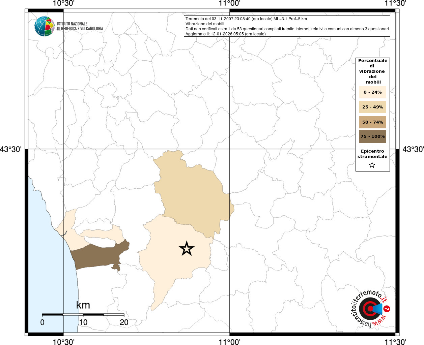Click the scale bar '20' value
The width and height of the screenshot is (424, 345).
[124, 322]
